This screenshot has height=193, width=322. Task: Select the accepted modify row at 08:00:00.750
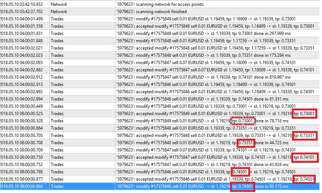(160, 157)
